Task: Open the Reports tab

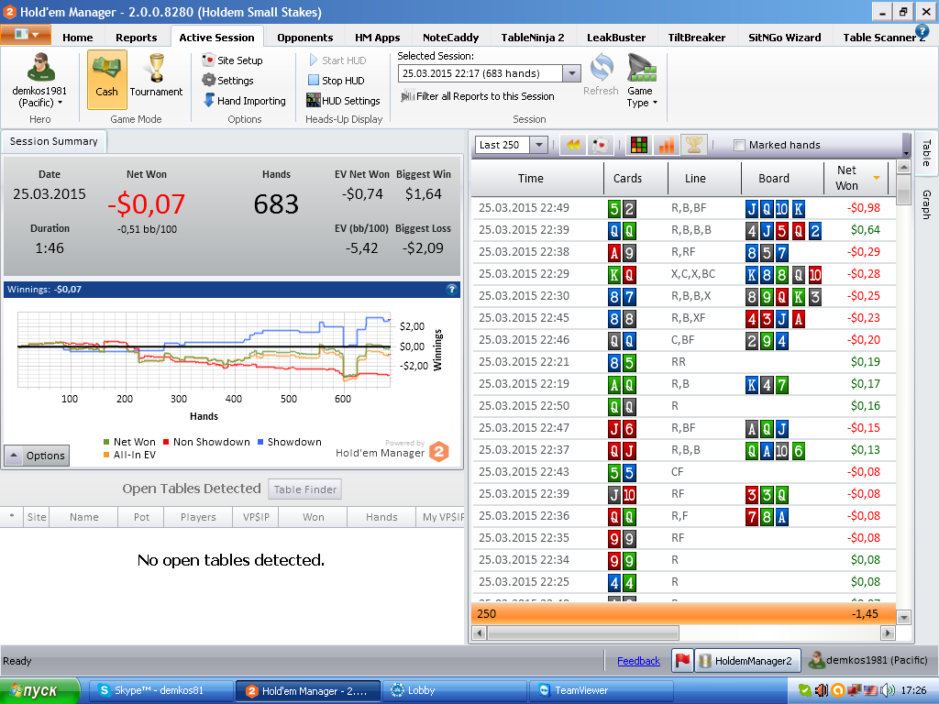Action: coord(137,37)
